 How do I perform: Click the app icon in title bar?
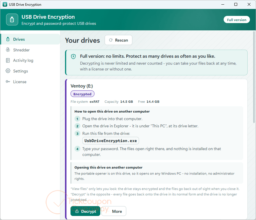tap(5, 4)
